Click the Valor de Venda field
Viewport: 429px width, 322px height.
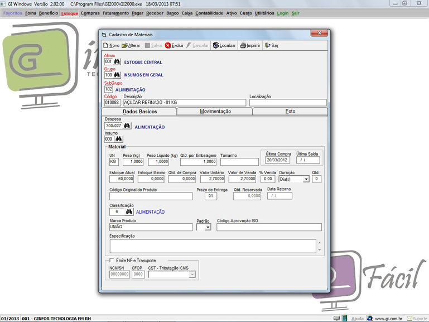click(243, 179)
